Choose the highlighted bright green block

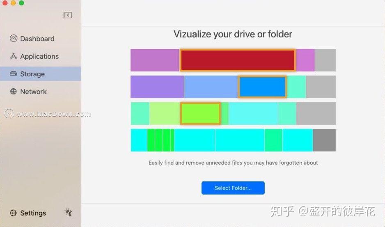(x=200, y=113)
